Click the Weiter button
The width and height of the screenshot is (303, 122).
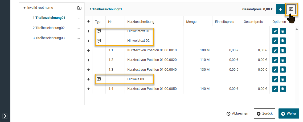289,113
